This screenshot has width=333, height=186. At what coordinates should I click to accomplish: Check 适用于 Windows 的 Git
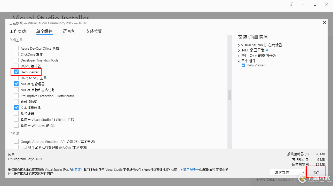coord(16,125)
